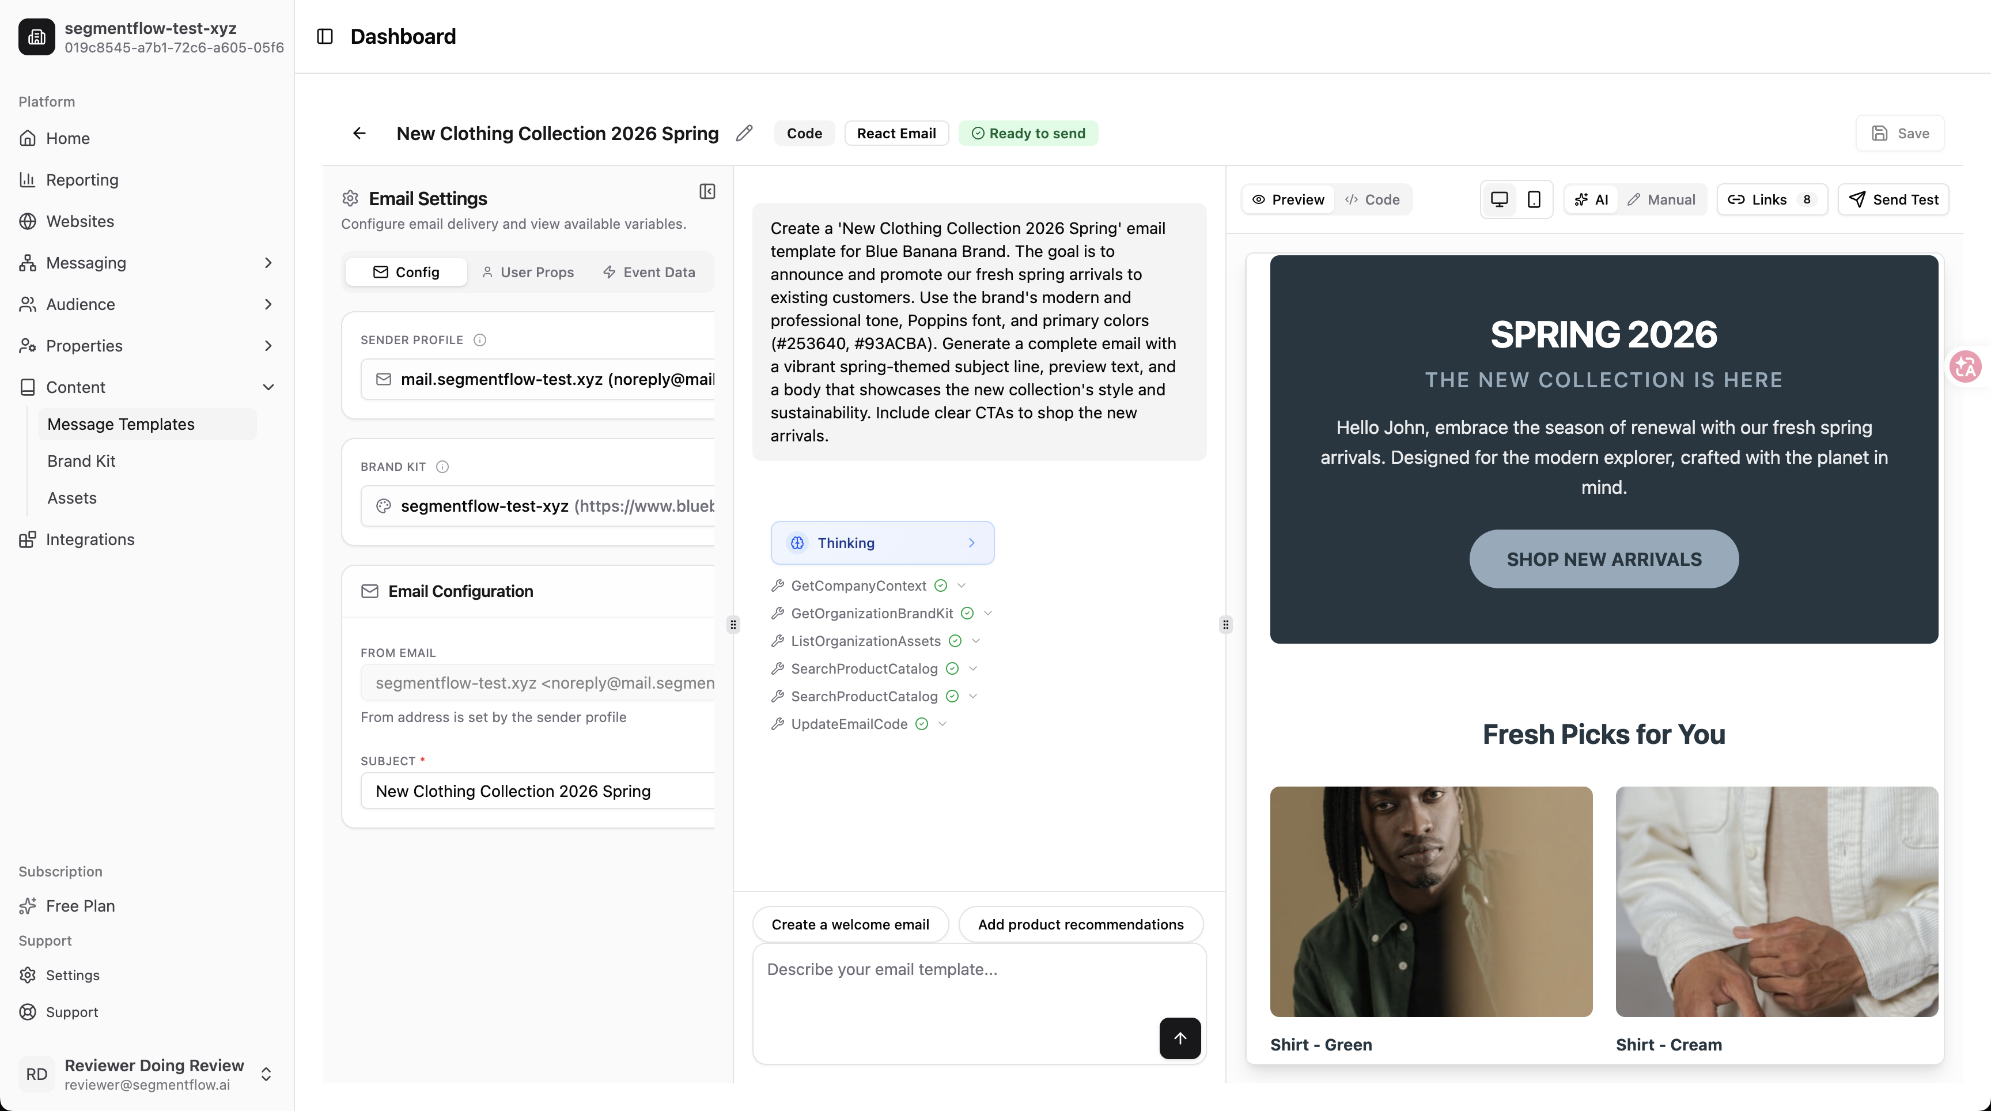
Task: Click the Add product recommendations button
Action: (1080, 924)
